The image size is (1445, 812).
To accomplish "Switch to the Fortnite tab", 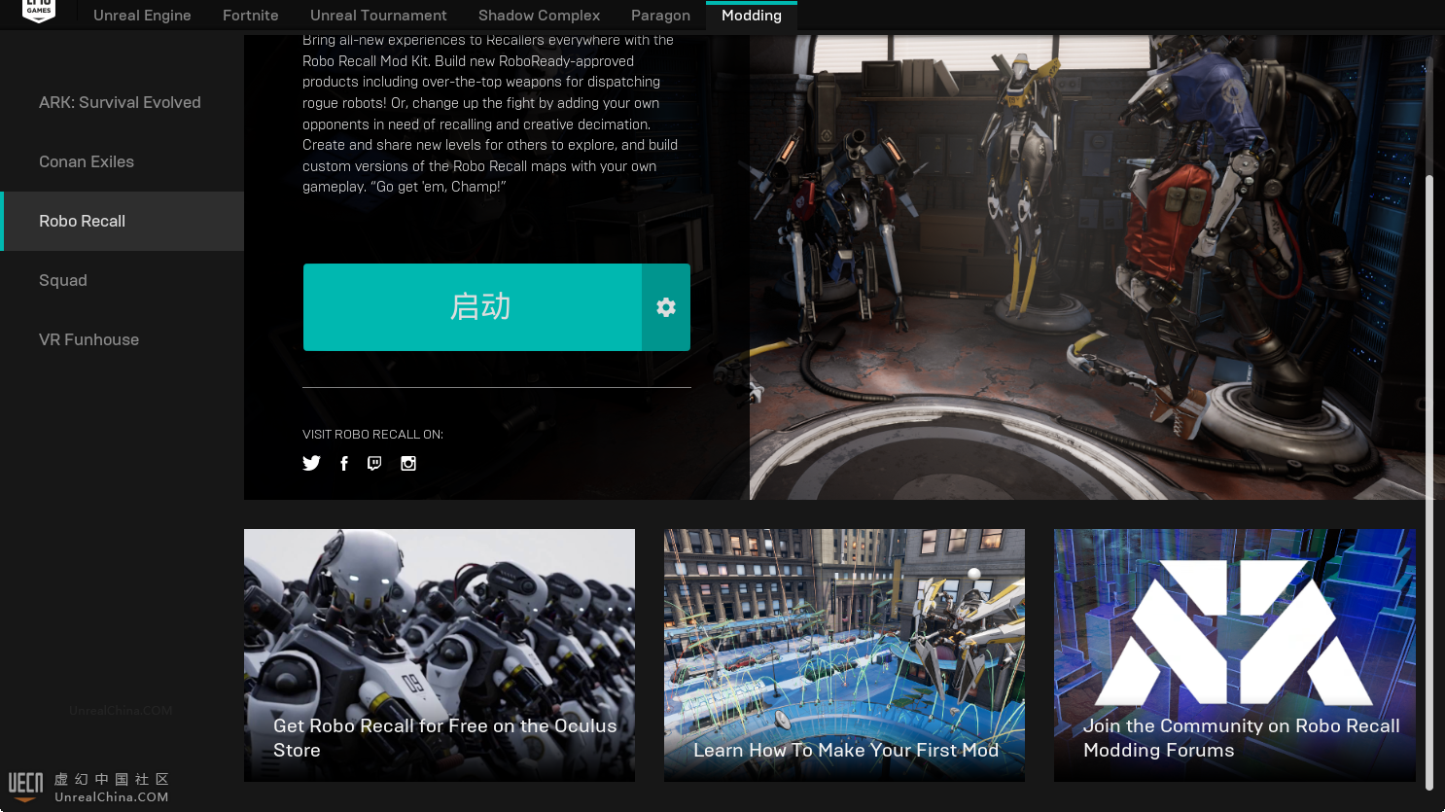I will coord(251,16).
